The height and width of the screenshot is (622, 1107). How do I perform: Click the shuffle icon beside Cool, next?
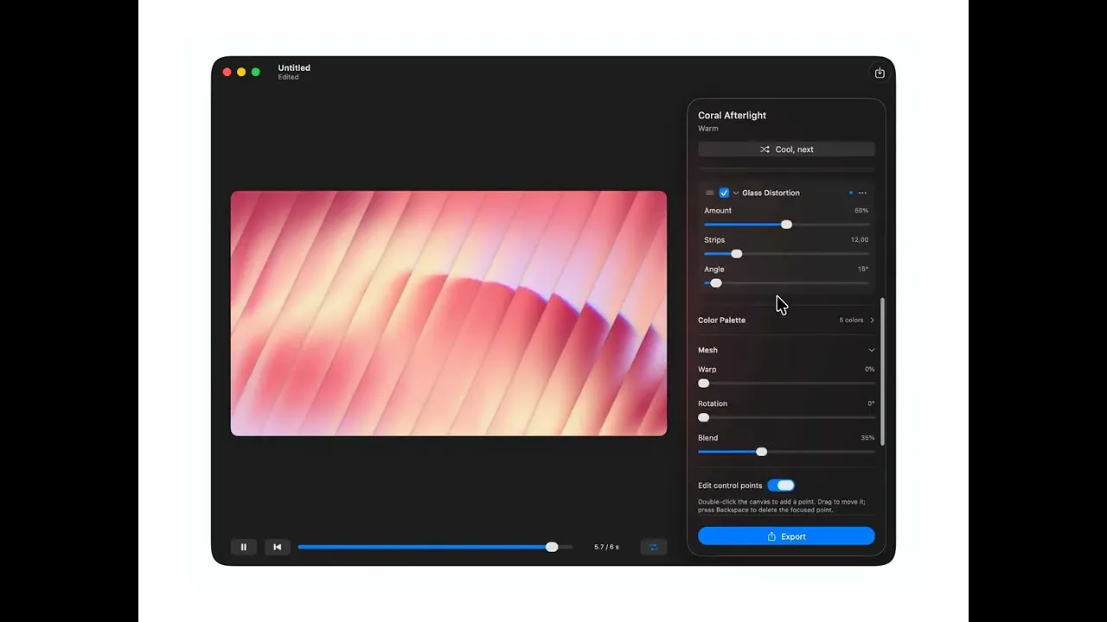coord(765,149)
